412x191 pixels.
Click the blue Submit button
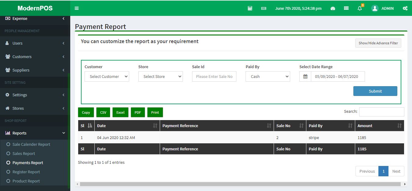click(x=375, y=91)
